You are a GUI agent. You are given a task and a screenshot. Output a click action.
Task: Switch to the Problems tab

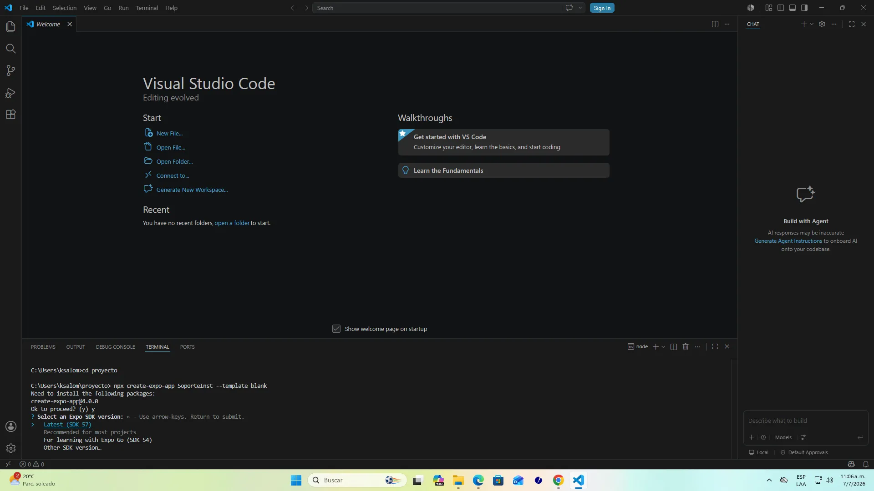pos(43,347)
